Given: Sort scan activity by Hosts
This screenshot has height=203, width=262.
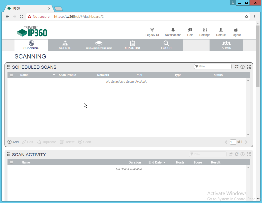Looking at the screenshot, I should pyautogui.click(x=180, y=162).
